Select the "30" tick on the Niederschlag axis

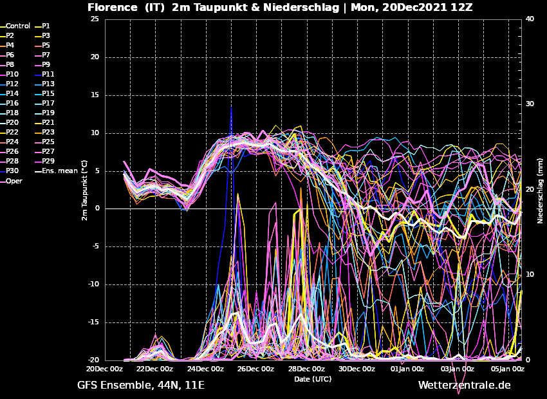tap(530, 104)
